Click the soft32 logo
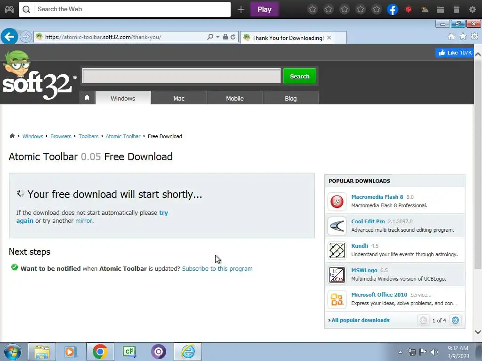This screenshot has height=361, width=482. 39,76
